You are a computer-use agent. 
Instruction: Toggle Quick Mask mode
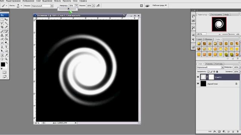[x=4, y=72]
